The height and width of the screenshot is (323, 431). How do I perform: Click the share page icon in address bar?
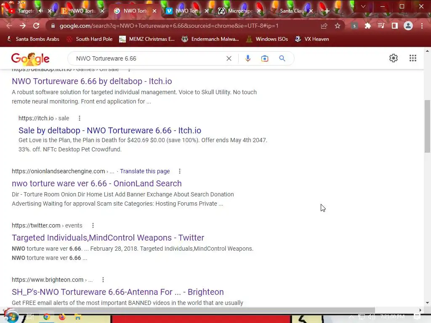324,26
